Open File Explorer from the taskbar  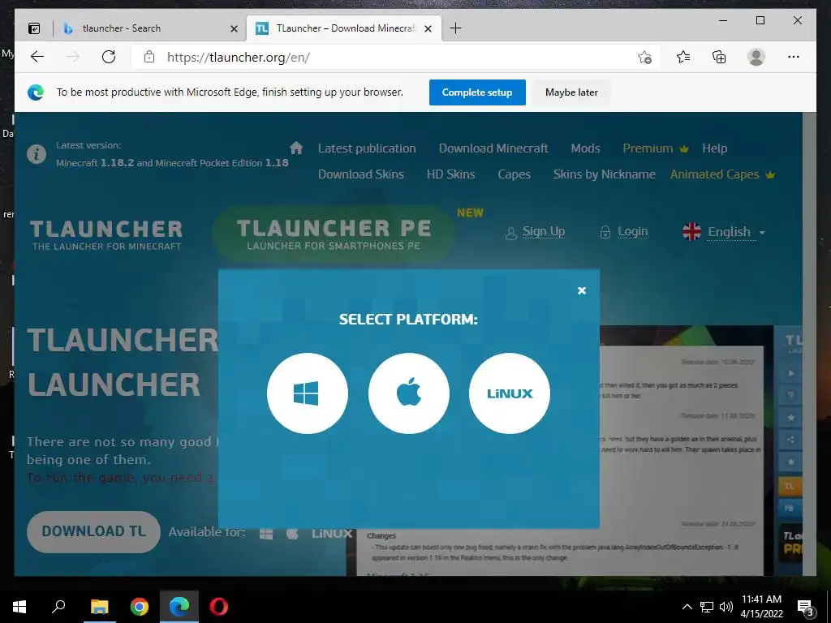coord(100,607)
